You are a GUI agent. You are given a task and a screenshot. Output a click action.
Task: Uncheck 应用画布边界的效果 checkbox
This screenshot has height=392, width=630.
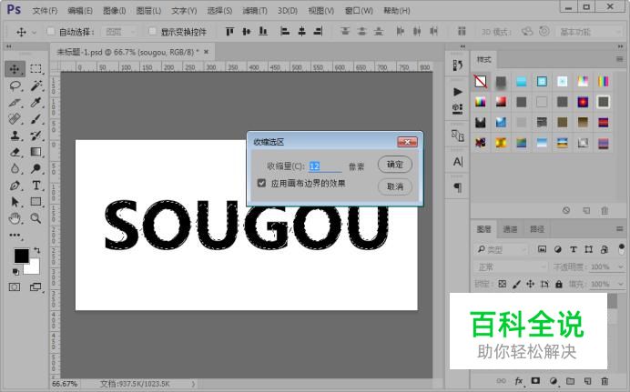(261, 184)
